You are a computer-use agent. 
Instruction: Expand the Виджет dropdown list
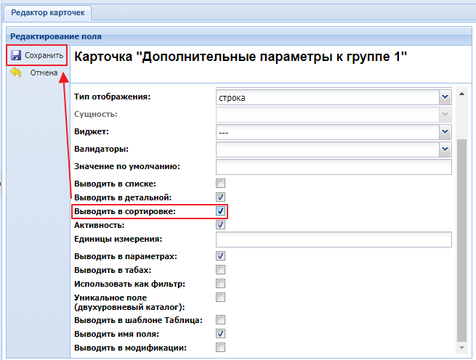444,132
